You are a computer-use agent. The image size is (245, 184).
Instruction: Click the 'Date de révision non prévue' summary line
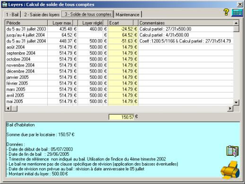click(76, 169)
